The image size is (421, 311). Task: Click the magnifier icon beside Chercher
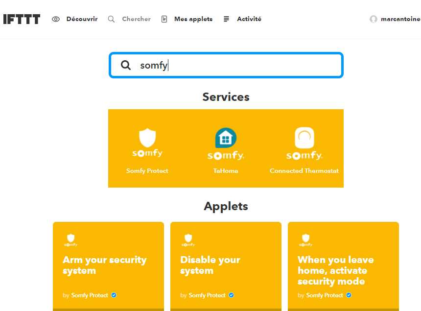[x=112, y=19]
